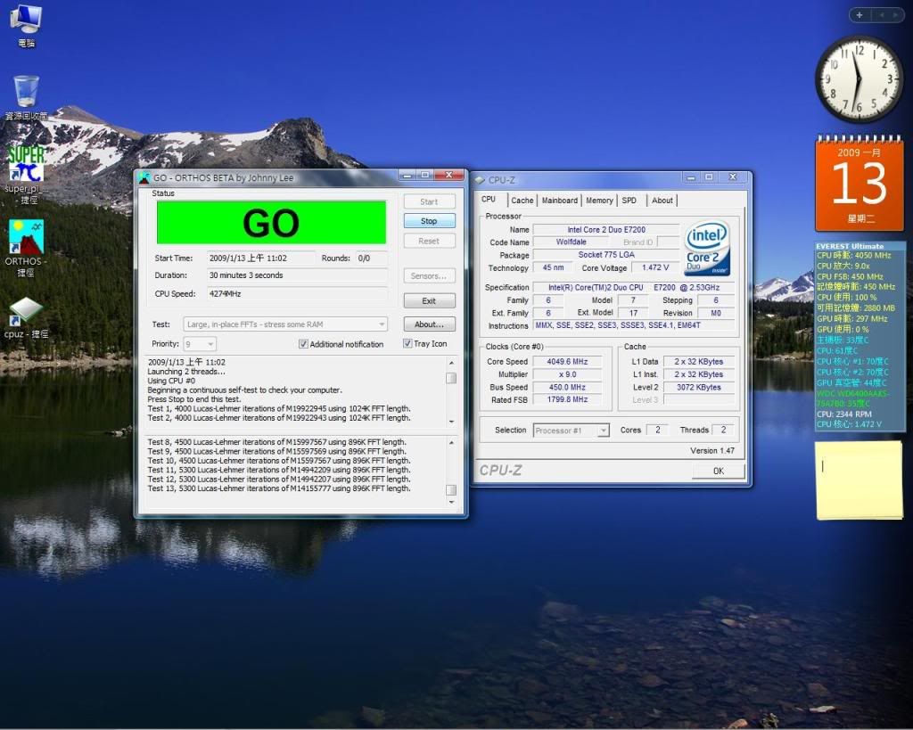This screenshot has height=730, width=913.
Task: Click the L1 Data value 2 x 32 KBytes
Action: coord(698,362)
